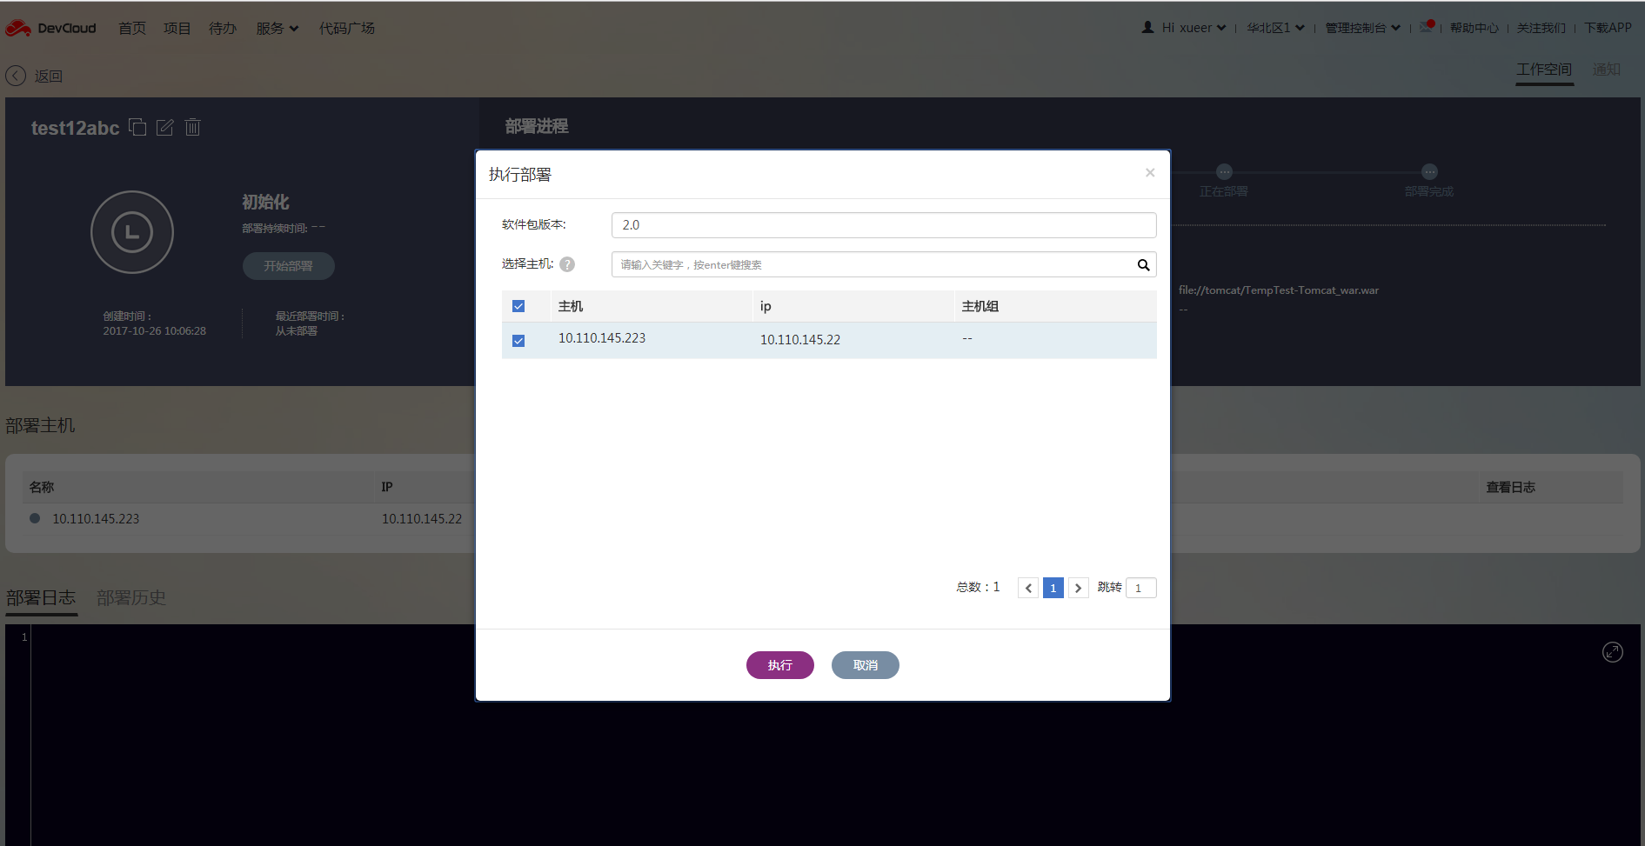Click the 查看日志 column header

[x=1511, y=488]
